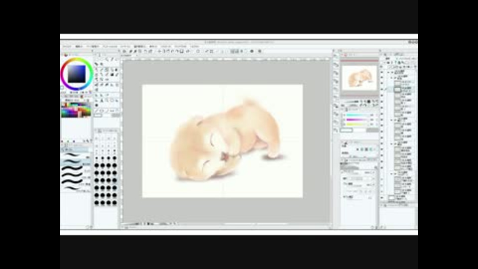Image resolution: width=478 pixels, height=269 pixels.
Task: Adjust the yellow color slider
Action: point(357,125)
